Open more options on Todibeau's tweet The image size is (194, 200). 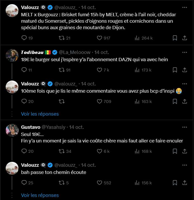pos(184,52)
